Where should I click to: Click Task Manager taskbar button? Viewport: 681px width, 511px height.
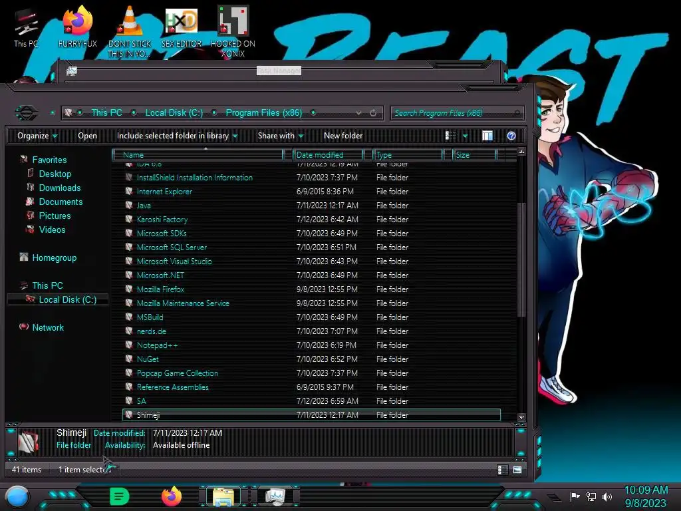coord(275,496)
